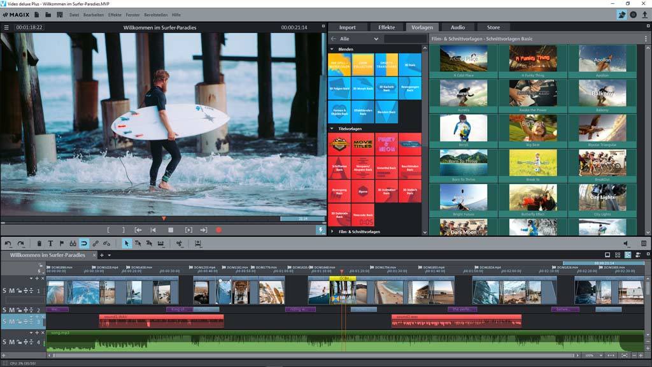The image size is (652, 367).
Task: Open the Bearbeiten menu
Action: click(x=94, y=15)
